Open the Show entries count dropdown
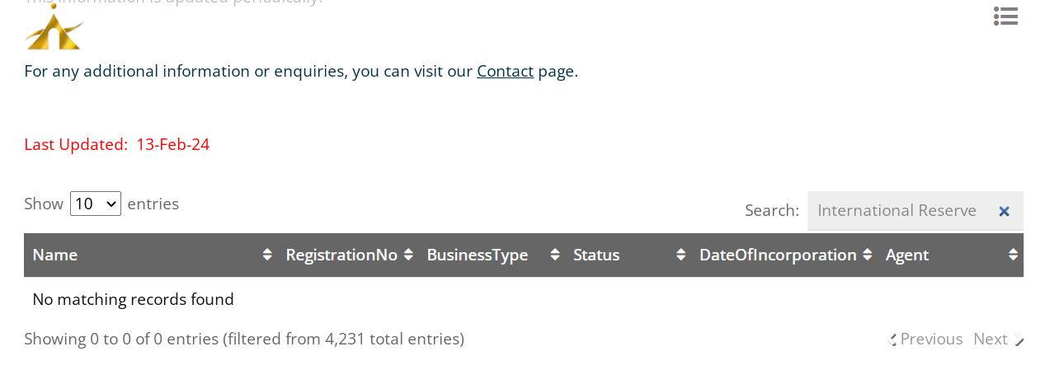 click(96, 204)
